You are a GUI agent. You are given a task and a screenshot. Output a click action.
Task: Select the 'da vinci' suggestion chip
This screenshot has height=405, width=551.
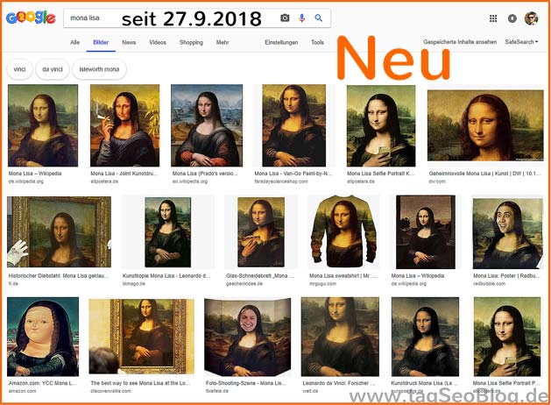pyautogui.click(x=53, y=69)
